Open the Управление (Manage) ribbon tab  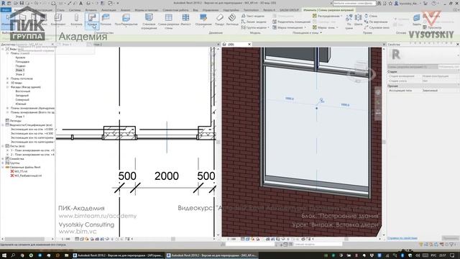[x=211, y=10]
